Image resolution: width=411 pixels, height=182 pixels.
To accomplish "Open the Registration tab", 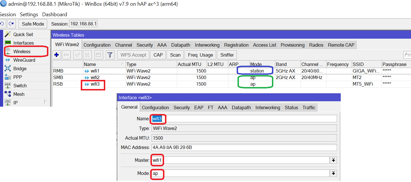I will point(236,45).
